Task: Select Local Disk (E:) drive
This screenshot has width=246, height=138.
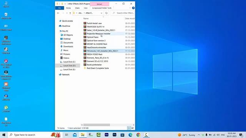Action: (x=69, y=69)
